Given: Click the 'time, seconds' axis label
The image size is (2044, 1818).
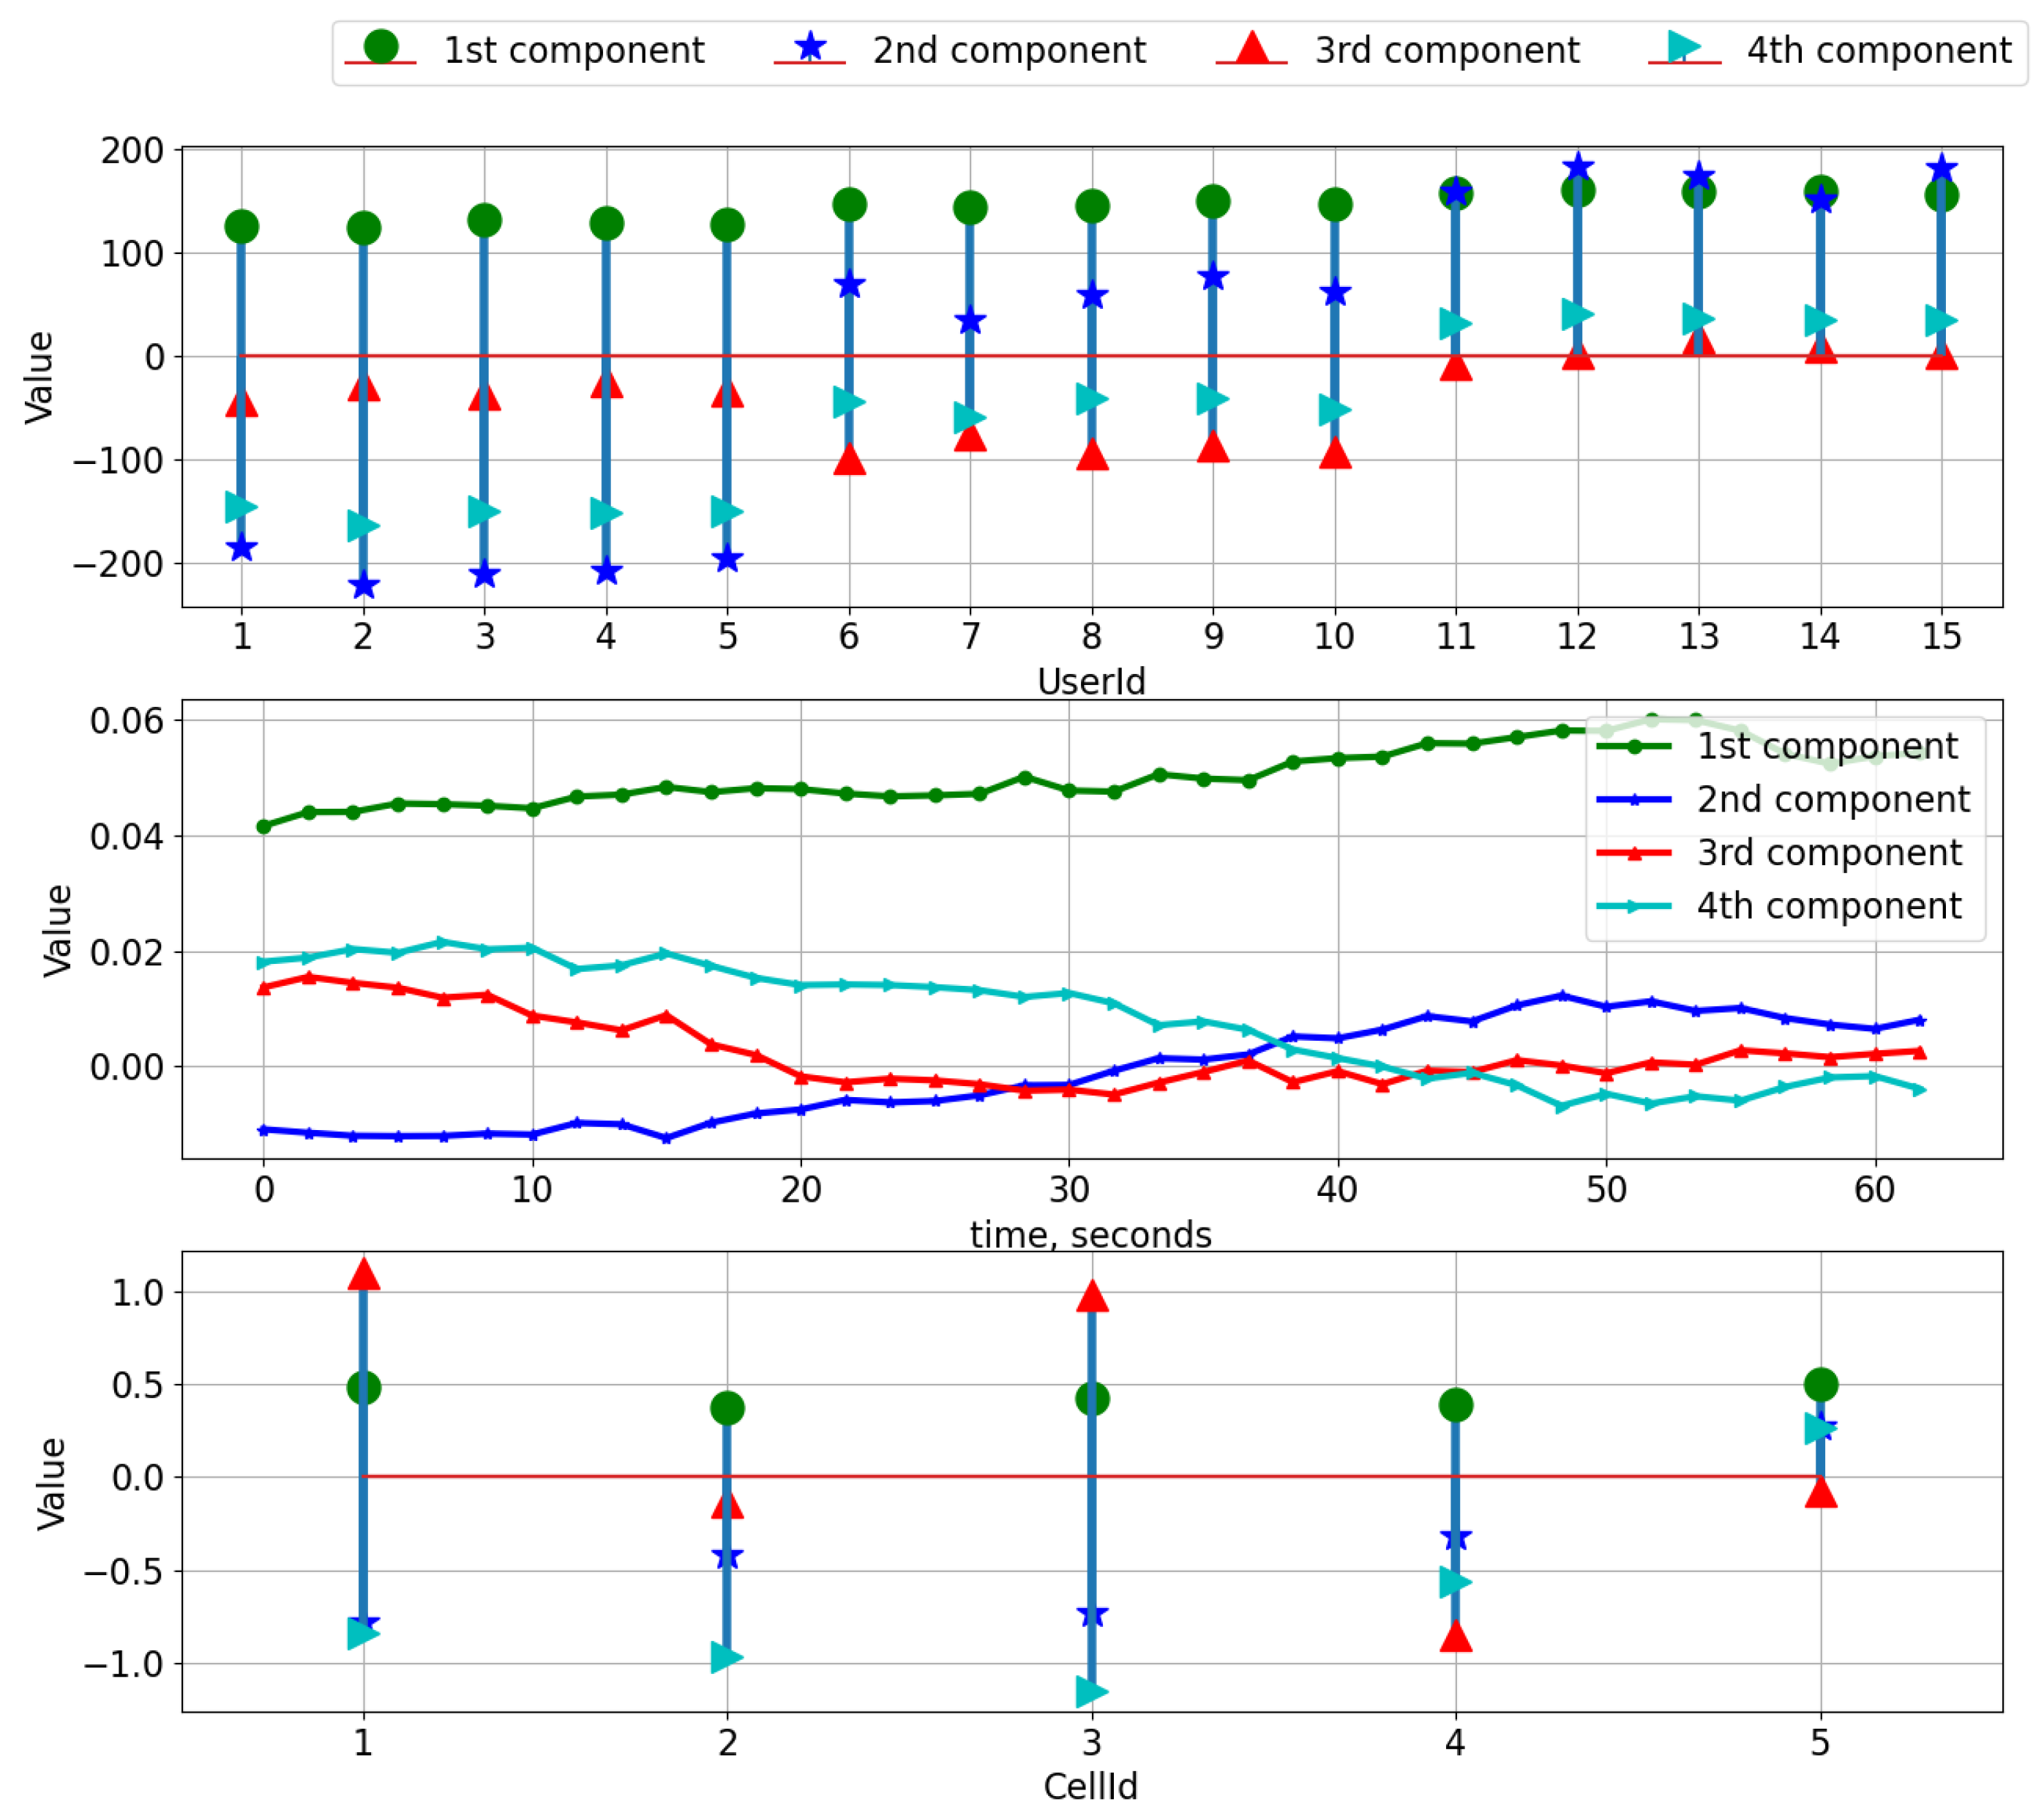Looking at the screenshot, I should pos(1091,1235).
